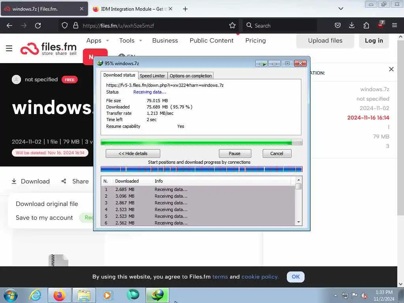Click the Files.fm logo
Screen dimensions: 404x303
[x=49, y=49]
